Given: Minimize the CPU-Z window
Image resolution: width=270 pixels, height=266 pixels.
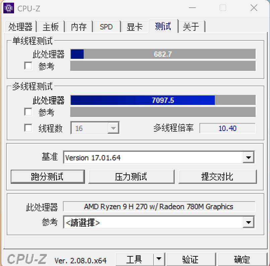Looking at the screenshot, I should pos(192,8).
